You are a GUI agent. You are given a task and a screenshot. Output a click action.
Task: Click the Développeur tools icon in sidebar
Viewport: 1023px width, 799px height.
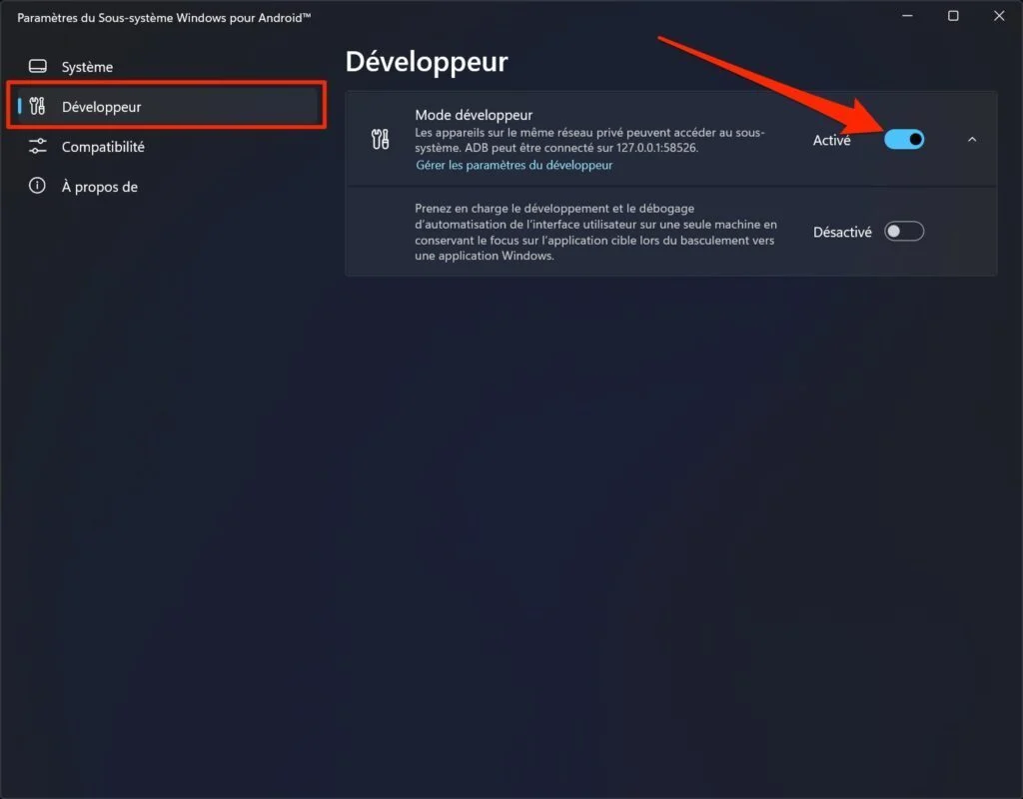coord(37,106)
